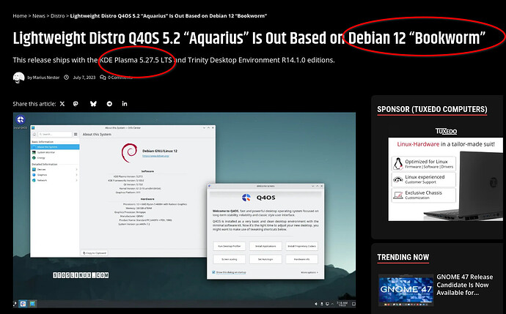Click Install Proprietary Codecs in Welcome screen
506x314 pixels.
click(301, 246)
